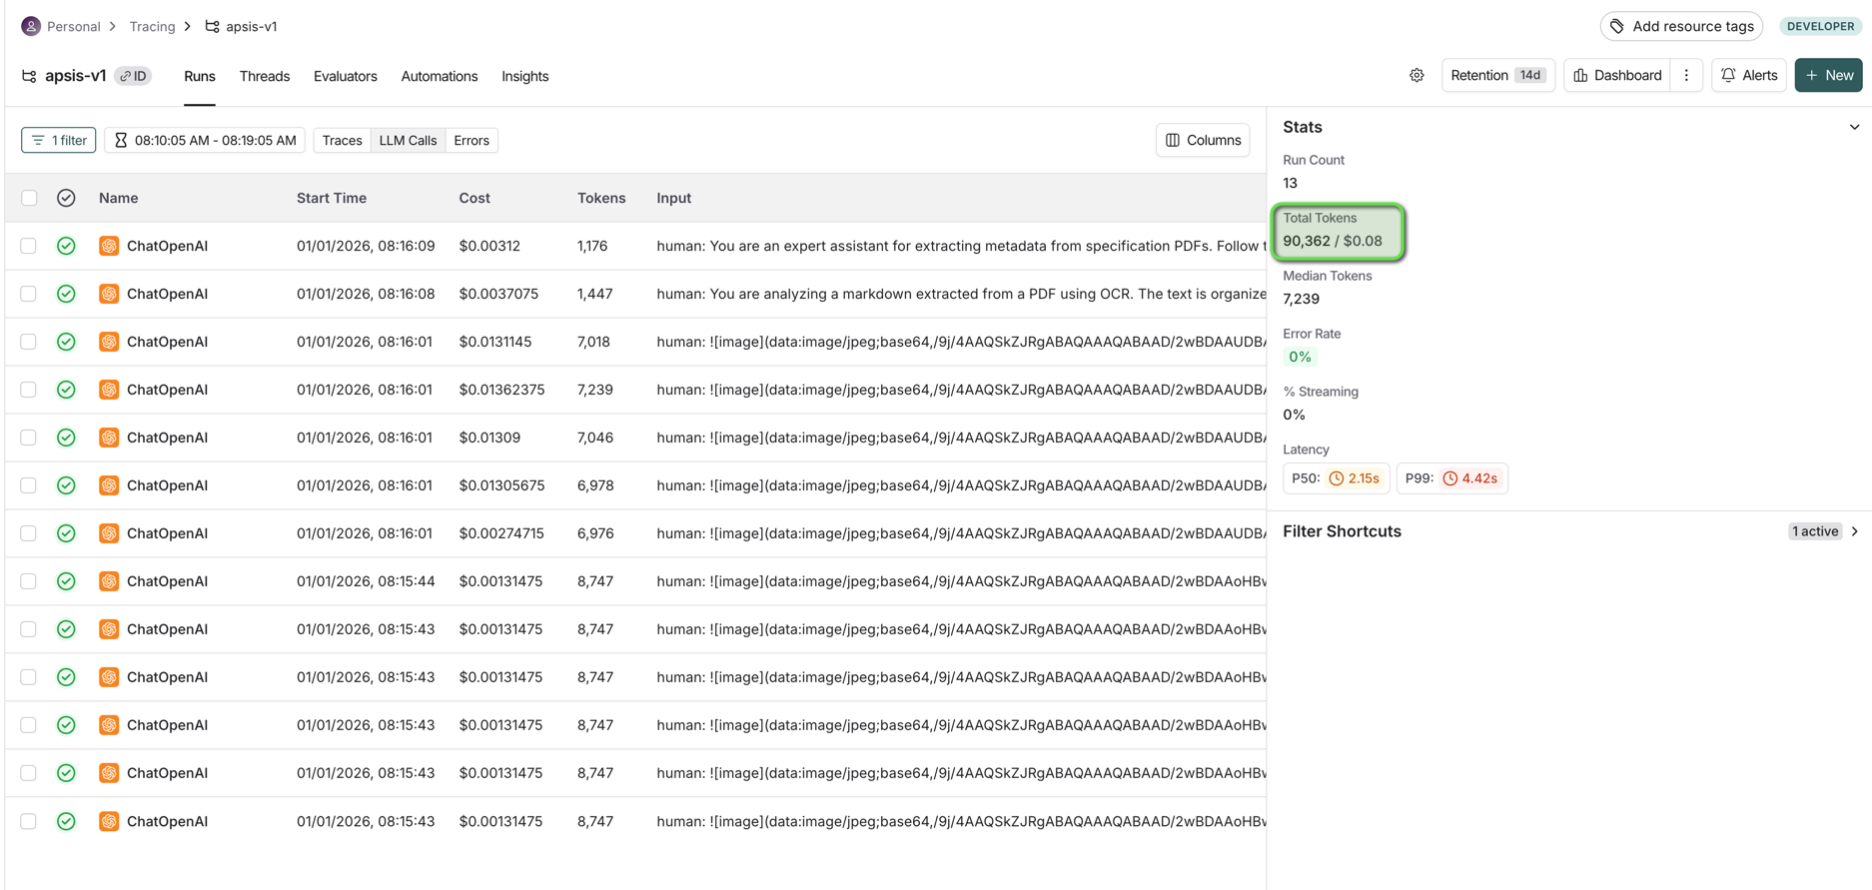Viewport: 1872px width, 890px height.
Task: Go to Personal breadcrumb link
Action: tap(74, 27)
